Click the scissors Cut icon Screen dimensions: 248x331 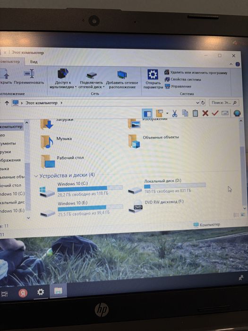point(175,113)
